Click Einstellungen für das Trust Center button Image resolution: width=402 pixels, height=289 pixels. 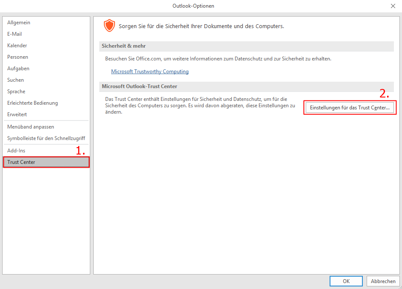[x=350, y=108]
